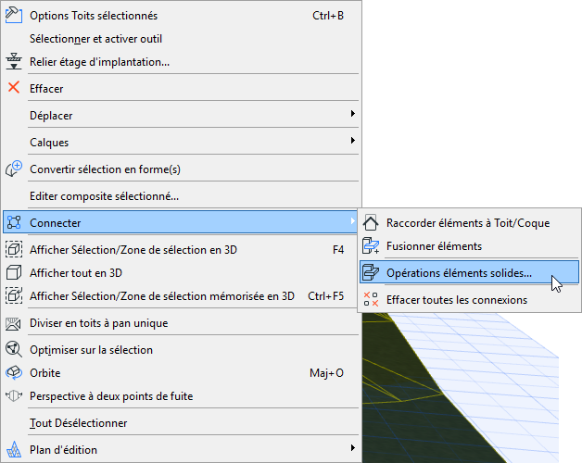Click the Perspective à deux points de fuite icon

coord(14,395)
